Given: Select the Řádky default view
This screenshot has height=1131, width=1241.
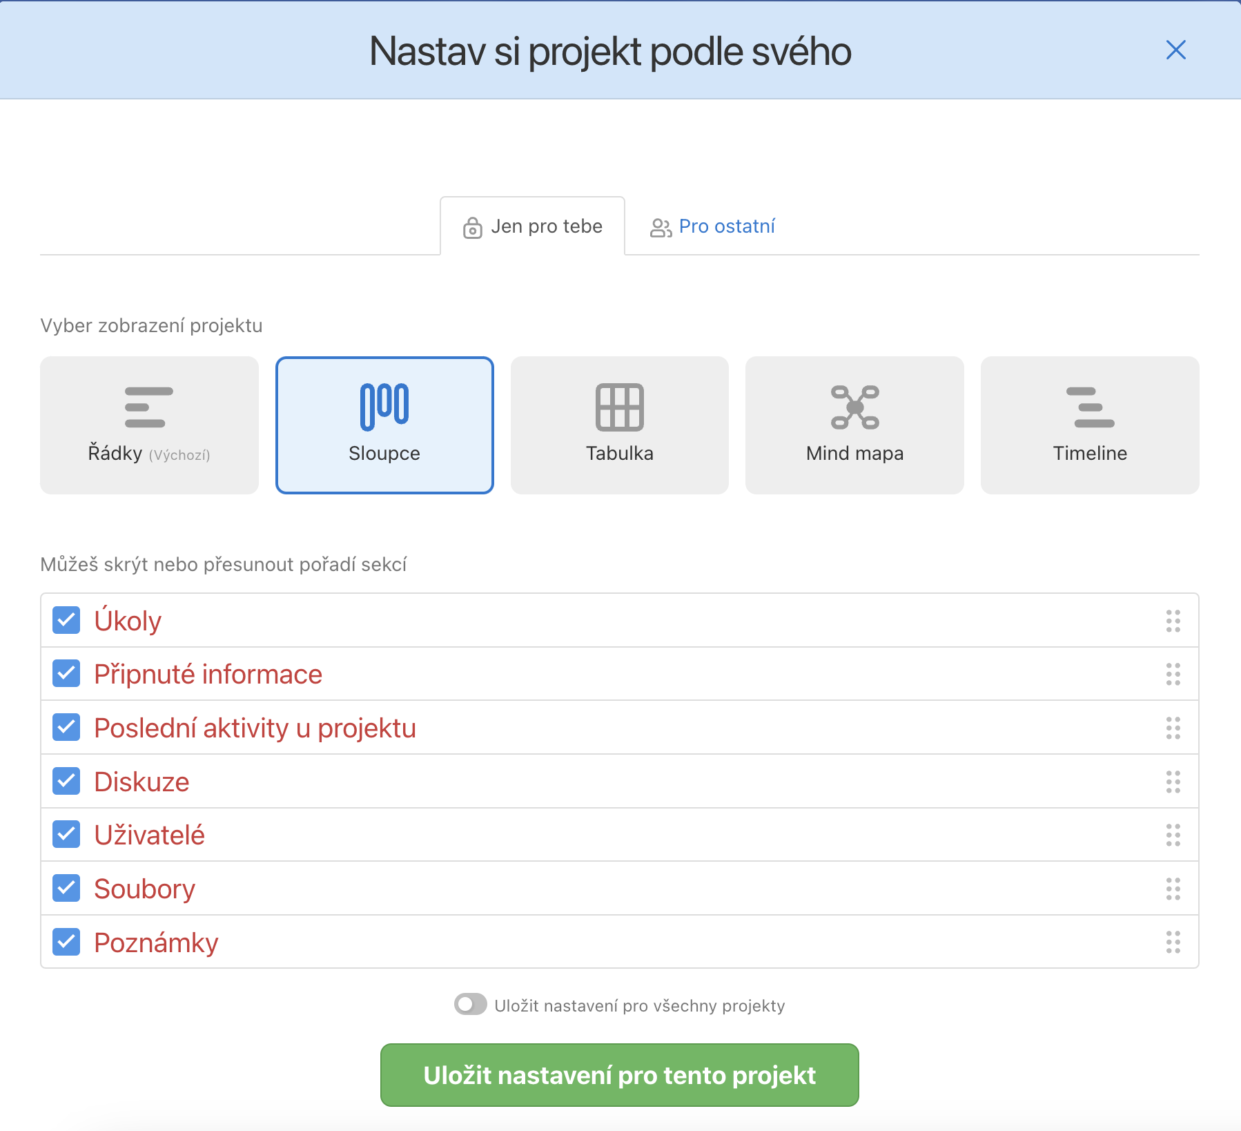Looking at the screenshot, I should coord(149,425).
